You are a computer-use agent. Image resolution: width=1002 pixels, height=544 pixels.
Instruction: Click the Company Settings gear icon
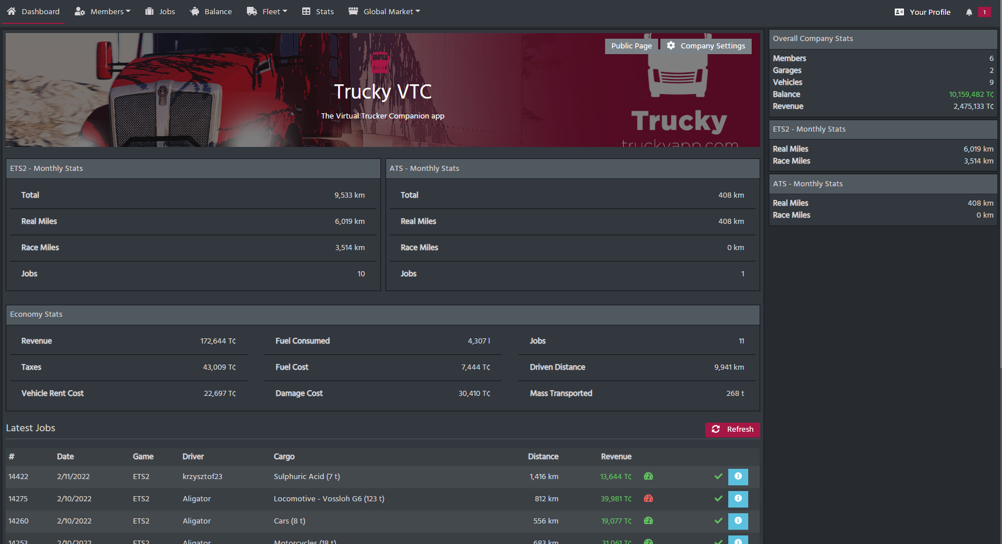[x=671, y=46]
